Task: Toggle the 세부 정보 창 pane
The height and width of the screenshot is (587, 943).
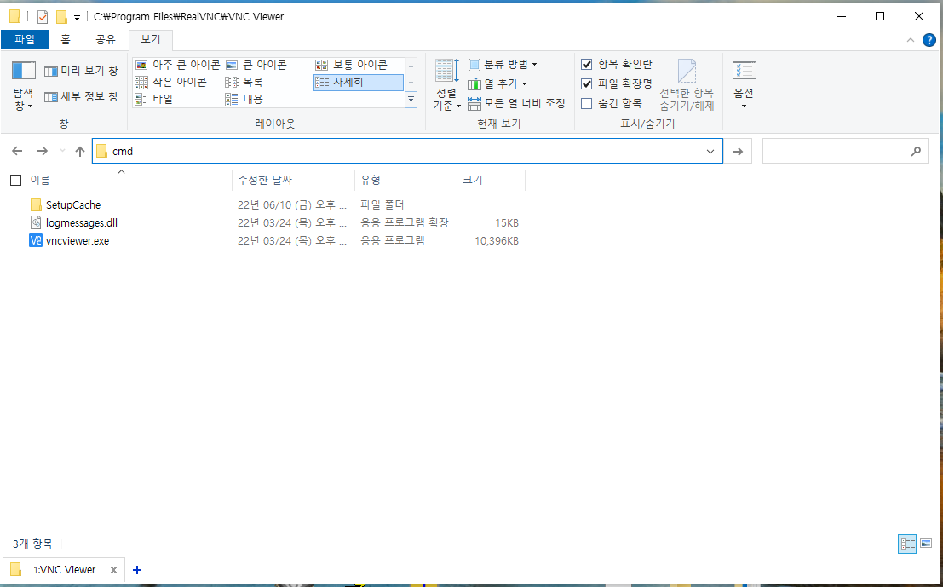Action: (x=81, y=96)
